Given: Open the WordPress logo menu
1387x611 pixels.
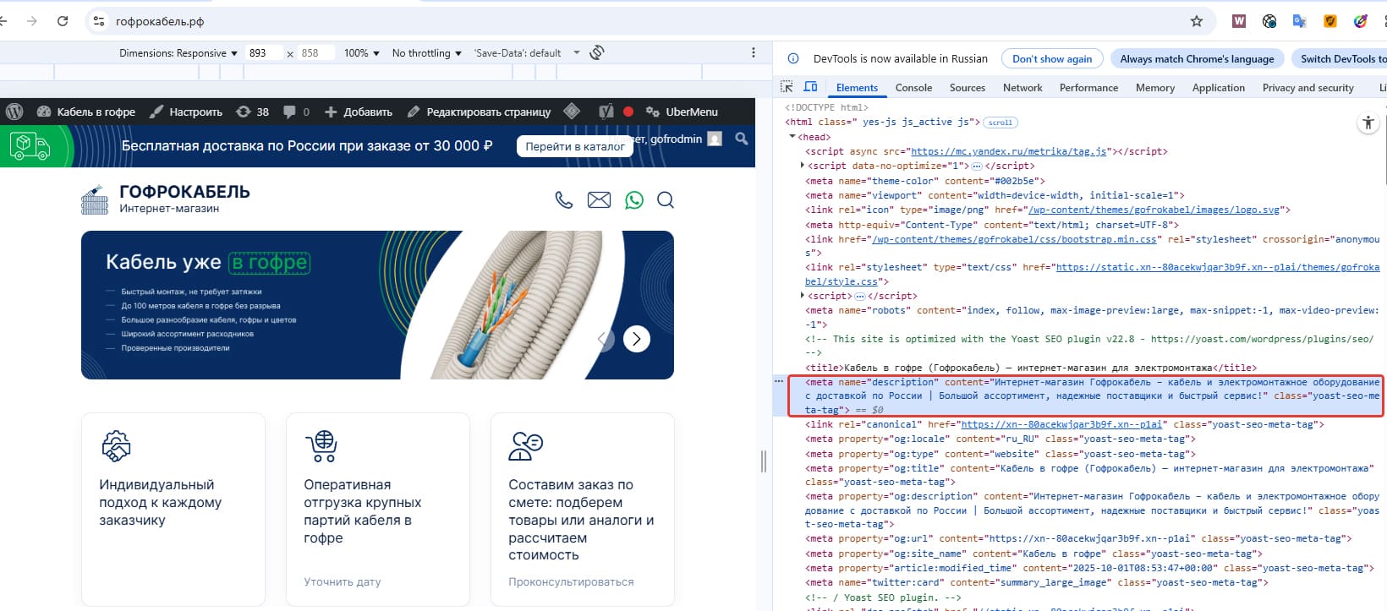Looking at the screenshot, I should (x=14, y=112).
